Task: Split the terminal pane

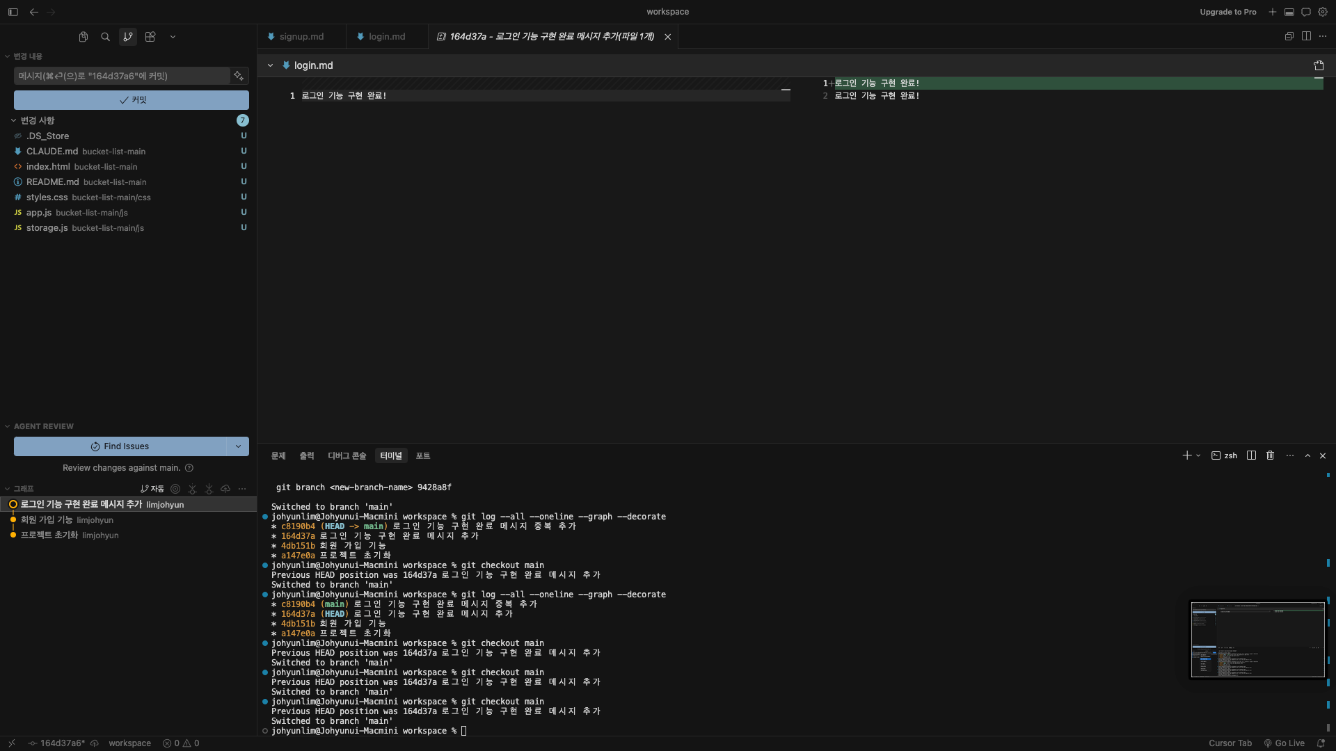Action: (1251, 456)
